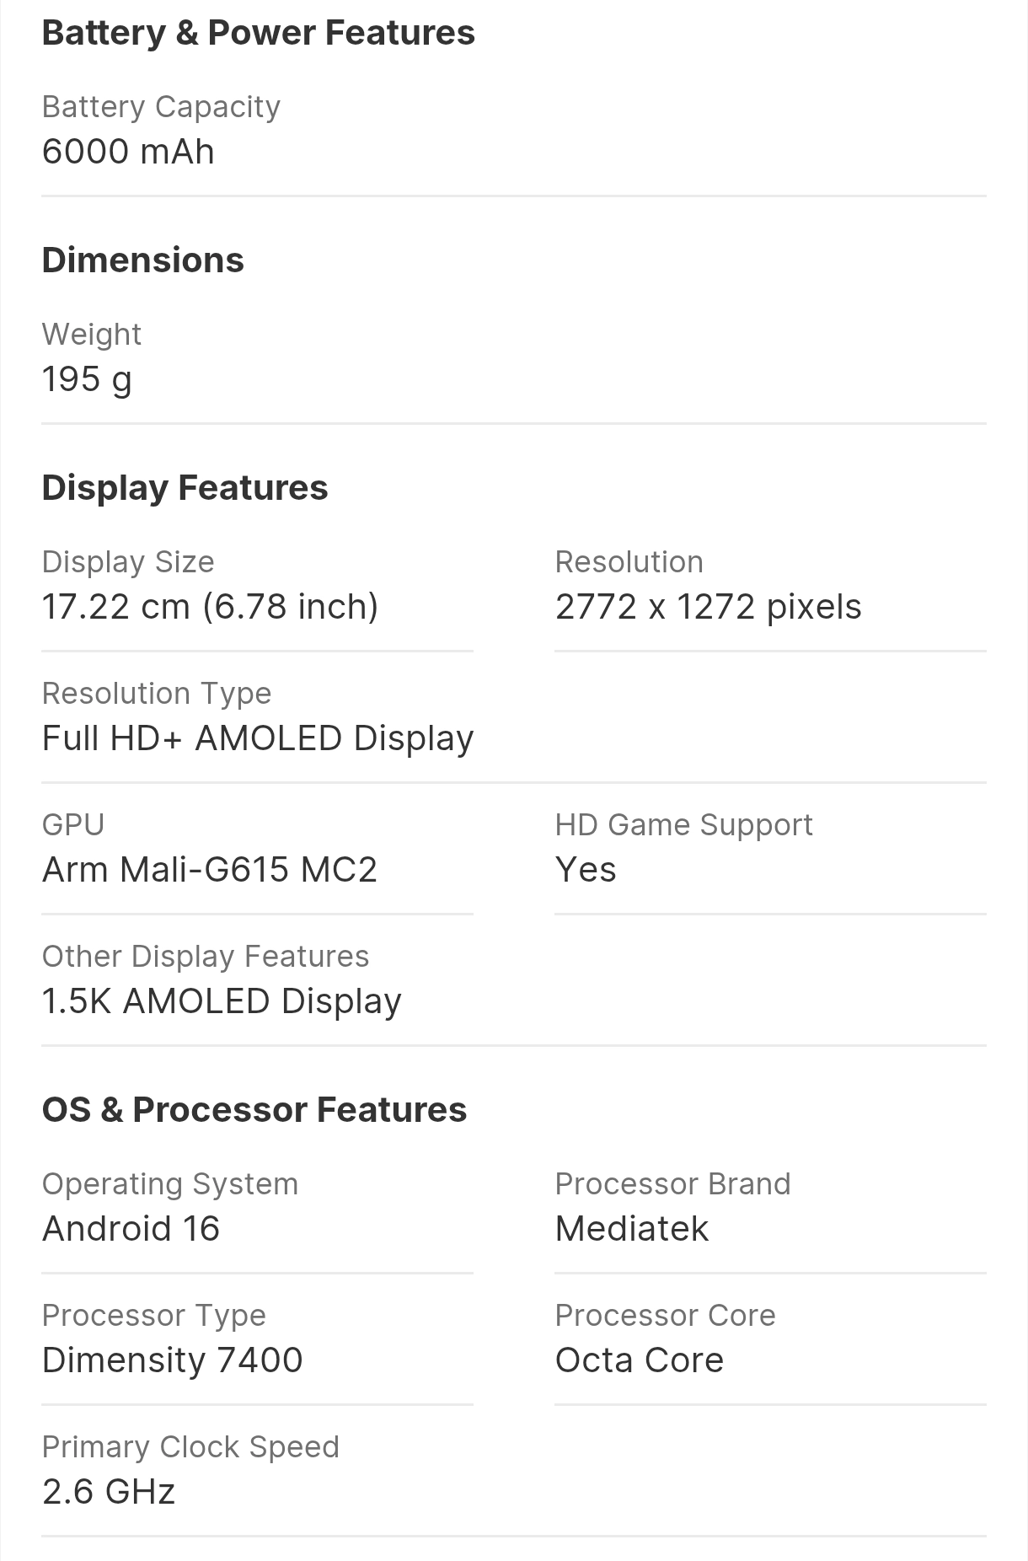Tap the 17.22 cm display size value
This screenshot has width=1028, height=1561.
211,607
